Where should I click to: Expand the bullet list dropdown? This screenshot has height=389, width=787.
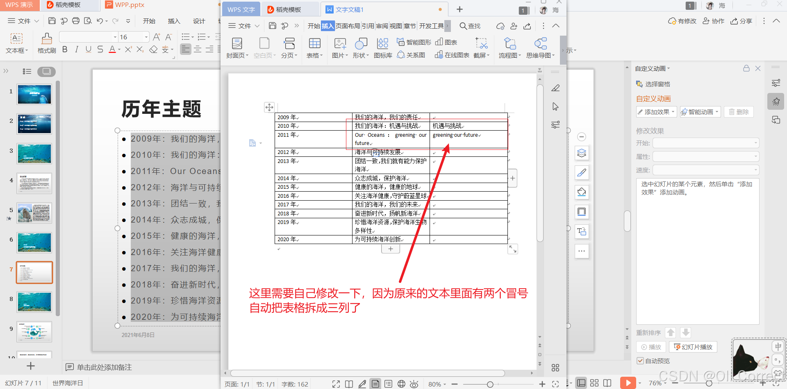pyautogui.click(x=192, y=37)
